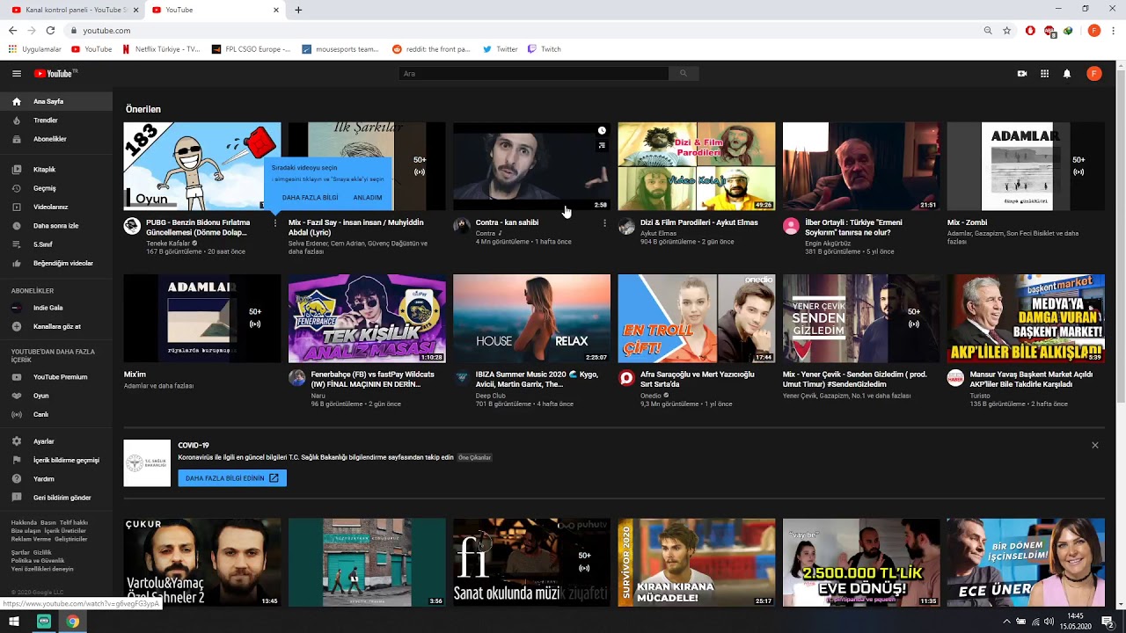Close the active YouTube browser tab
Viewport: 1126px width, 633px height.
pyautogui.click(x=275, y=10)
